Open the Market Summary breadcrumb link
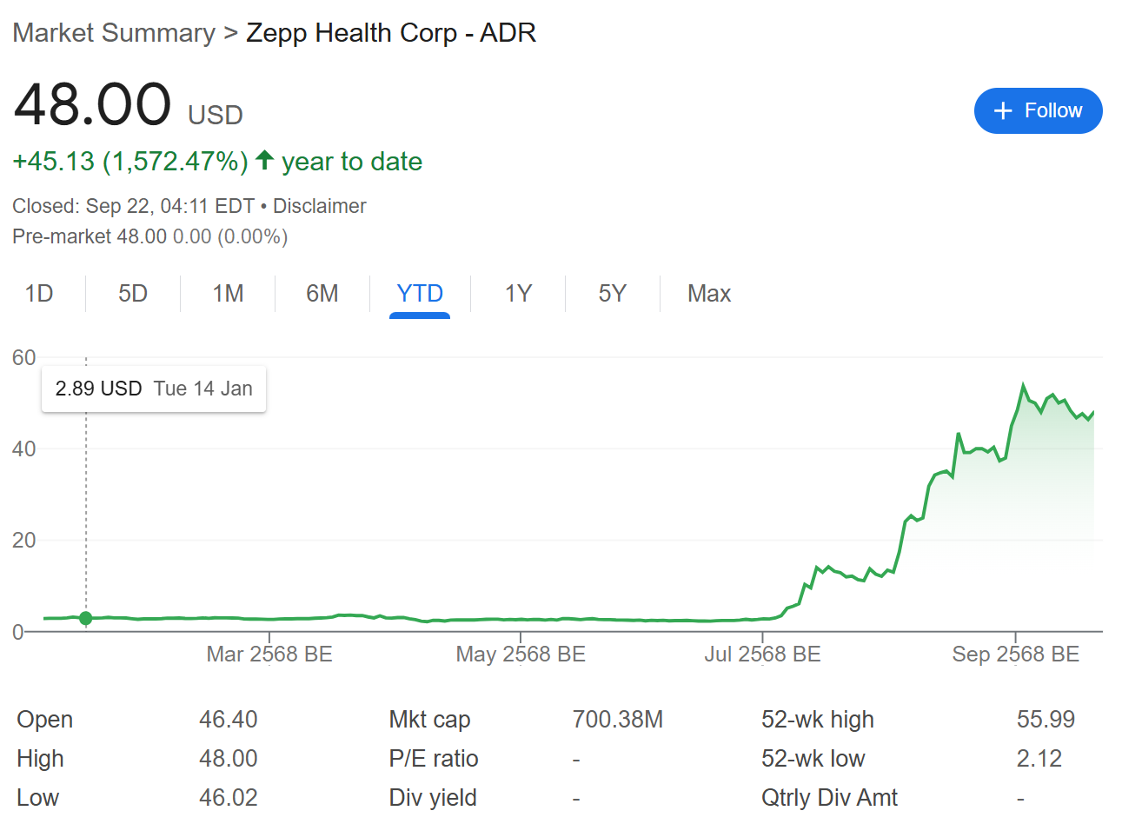 click(x=114, y=33)
